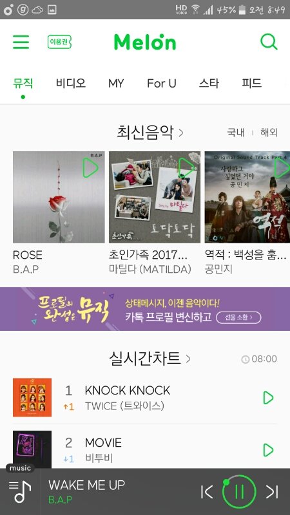
Task: Go to the previous track
Action: [207, 492]
